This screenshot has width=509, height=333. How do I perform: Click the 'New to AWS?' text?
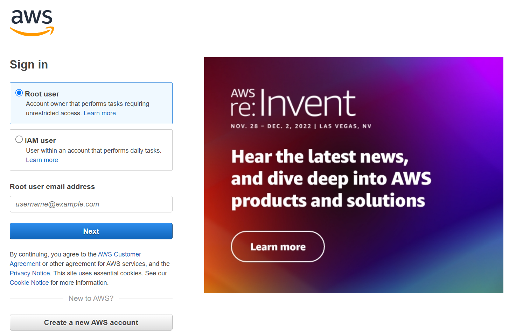point(91,298)
